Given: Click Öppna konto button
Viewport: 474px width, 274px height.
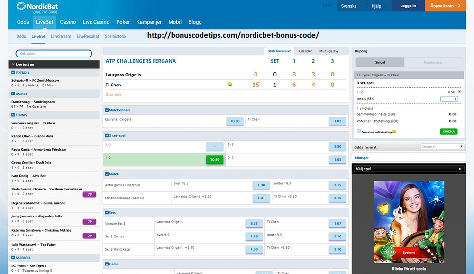Looking at the screenshot, I should click(445, 6).
